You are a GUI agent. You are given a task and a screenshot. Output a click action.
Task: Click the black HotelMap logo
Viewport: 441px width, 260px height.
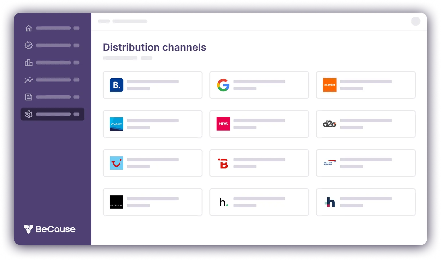click(117, 202)
